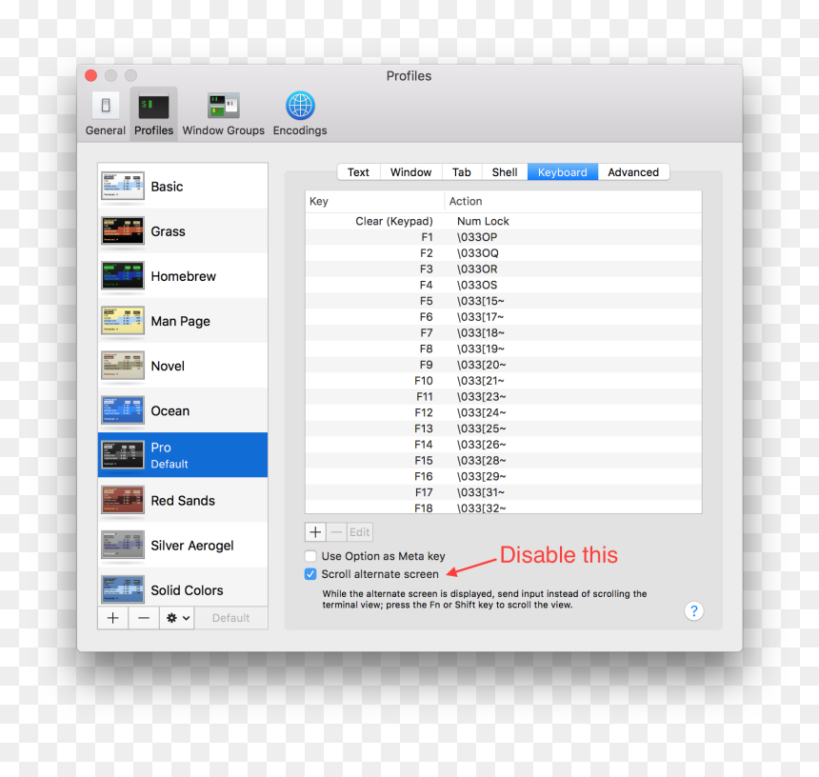Select the F6 key mapping row
Viewport: 819px width, 777px height.
coord(504,317)
